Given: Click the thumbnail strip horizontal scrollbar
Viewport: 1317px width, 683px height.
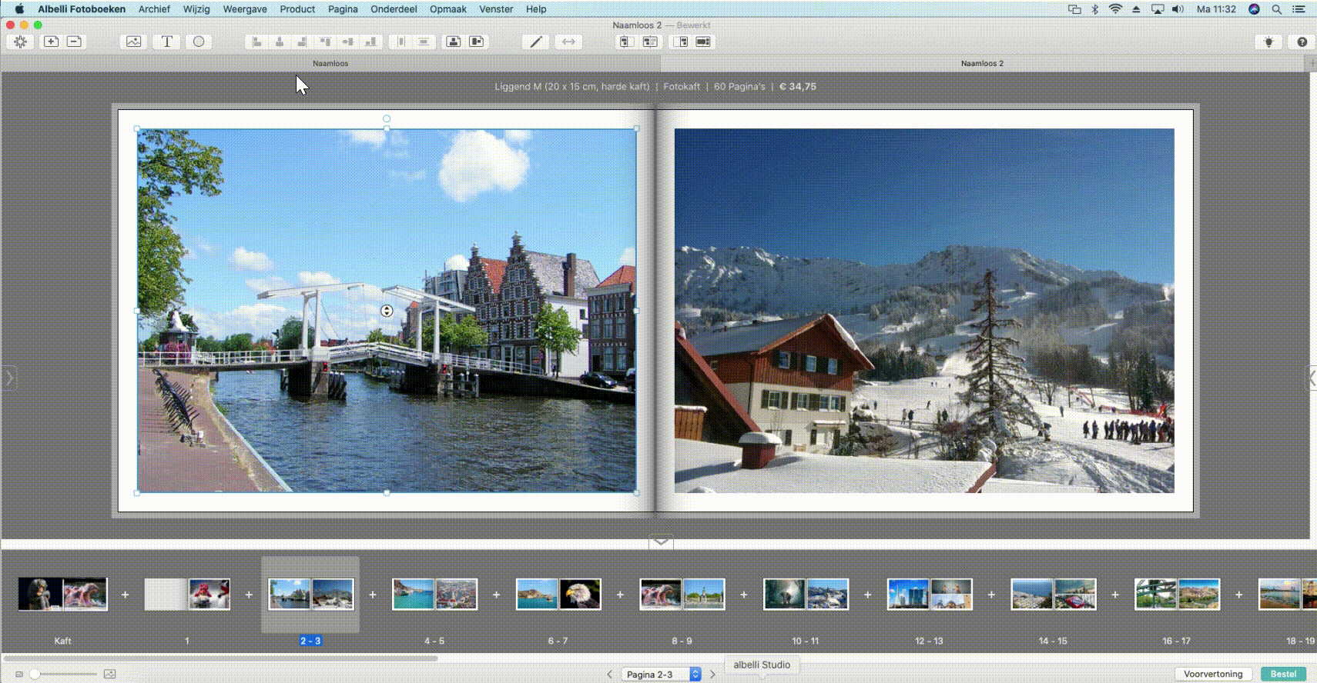Looking at the screenshot, I should [221, 658].
